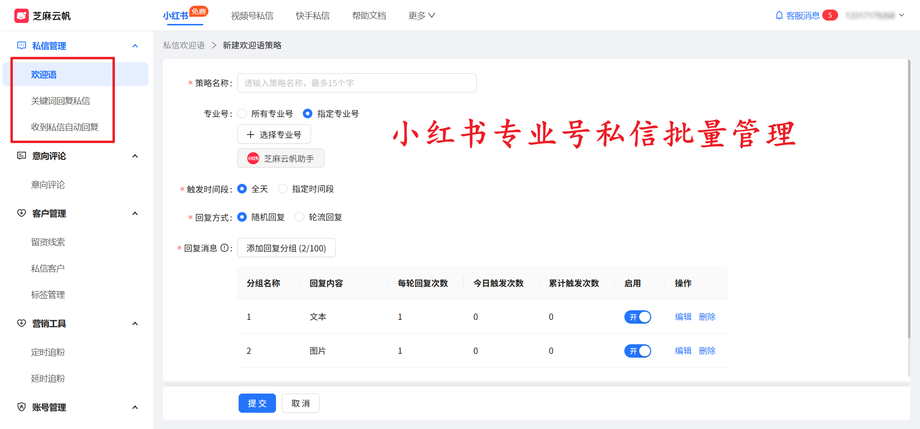920x429 pixels.
Task: Click the 账号管理 section icon
Action: coord(22,407)
